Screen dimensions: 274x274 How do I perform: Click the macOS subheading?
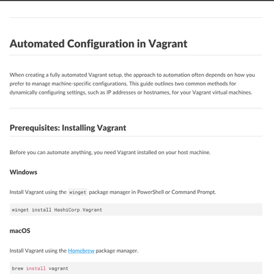point(20,231)
